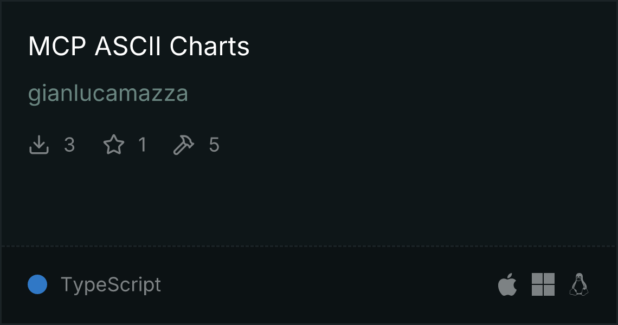618x325 pixels.
Task: Choose the four-pane Windows logo
Action: [x=543, y=284]
